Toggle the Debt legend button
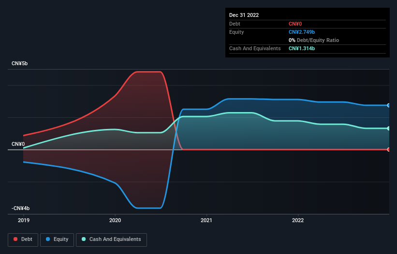Screen dimensions: 397x254 pos(23,240)
